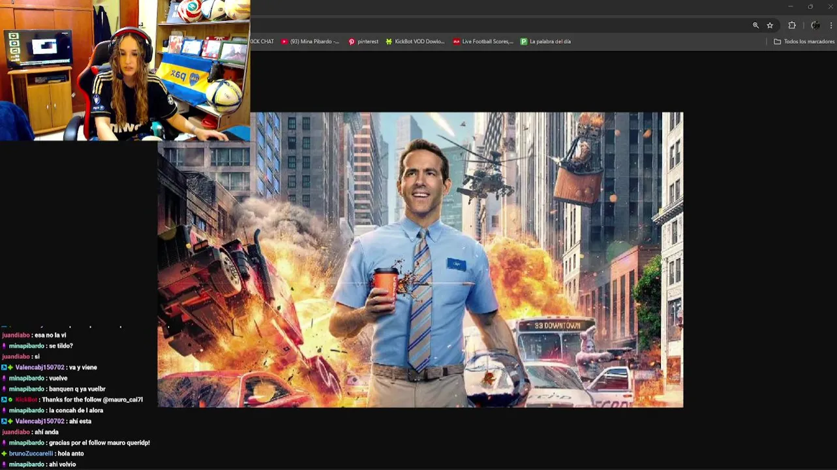This screenshot has width=837, height=470.
Task: Click chat message 'banquen q ya vuelbr'
Action: point(77,389)
